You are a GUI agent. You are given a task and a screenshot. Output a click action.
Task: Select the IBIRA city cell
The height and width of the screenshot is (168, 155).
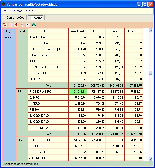click(48, 61)
